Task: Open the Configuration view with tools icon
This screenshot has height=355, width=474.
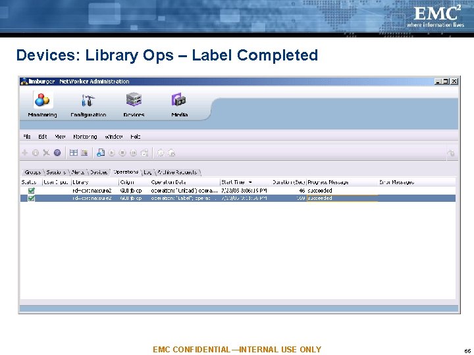Action: [x=88, y=105]
